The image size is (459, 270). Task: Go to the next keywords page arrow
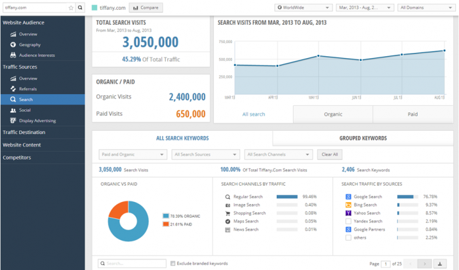click(424, 263)
